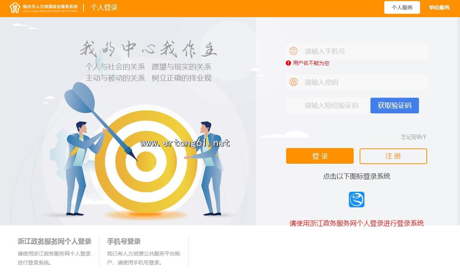Viewport: 460px width, 273px height.
Task: Focus the 请输入手机号 input field
Action: point(357,51)
